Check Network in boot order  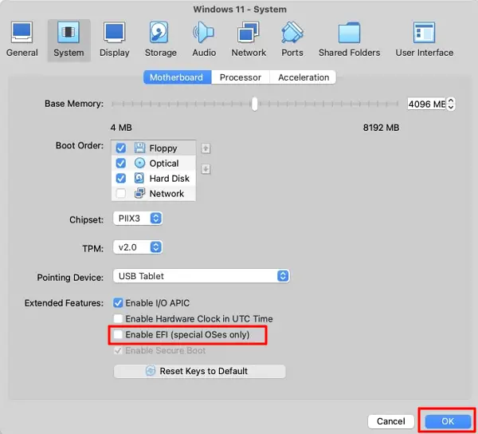pyautogui.click(x=121, y=193)
